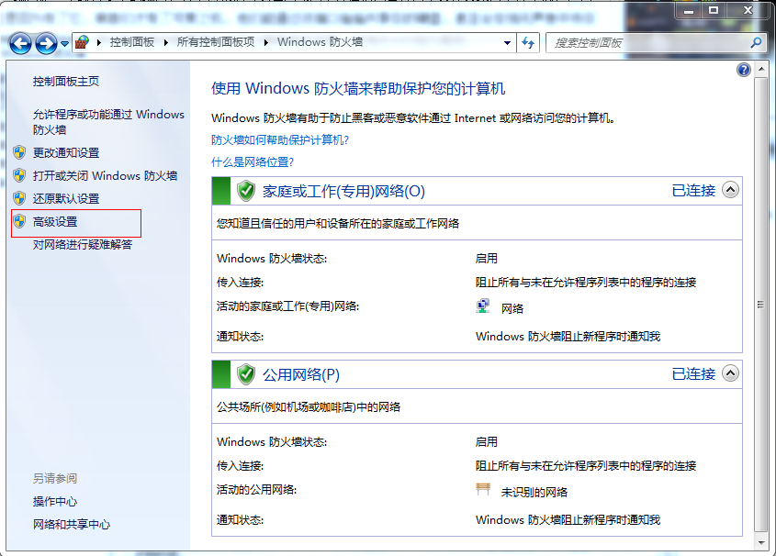Select 所有控制面板项 in the breadcrumb path

pyautogui.click(x=215, y=42)
